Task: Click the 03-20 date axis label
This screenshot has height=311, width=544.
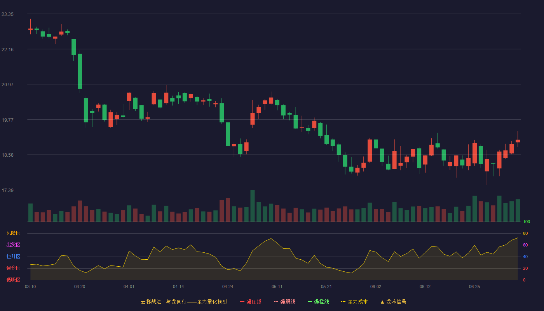Action: pyautogui.click(x=80, y=287)
